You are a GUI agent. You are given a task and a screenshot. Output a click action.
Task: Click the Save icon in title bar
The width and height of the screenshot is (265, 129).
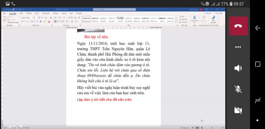(20, 10)
